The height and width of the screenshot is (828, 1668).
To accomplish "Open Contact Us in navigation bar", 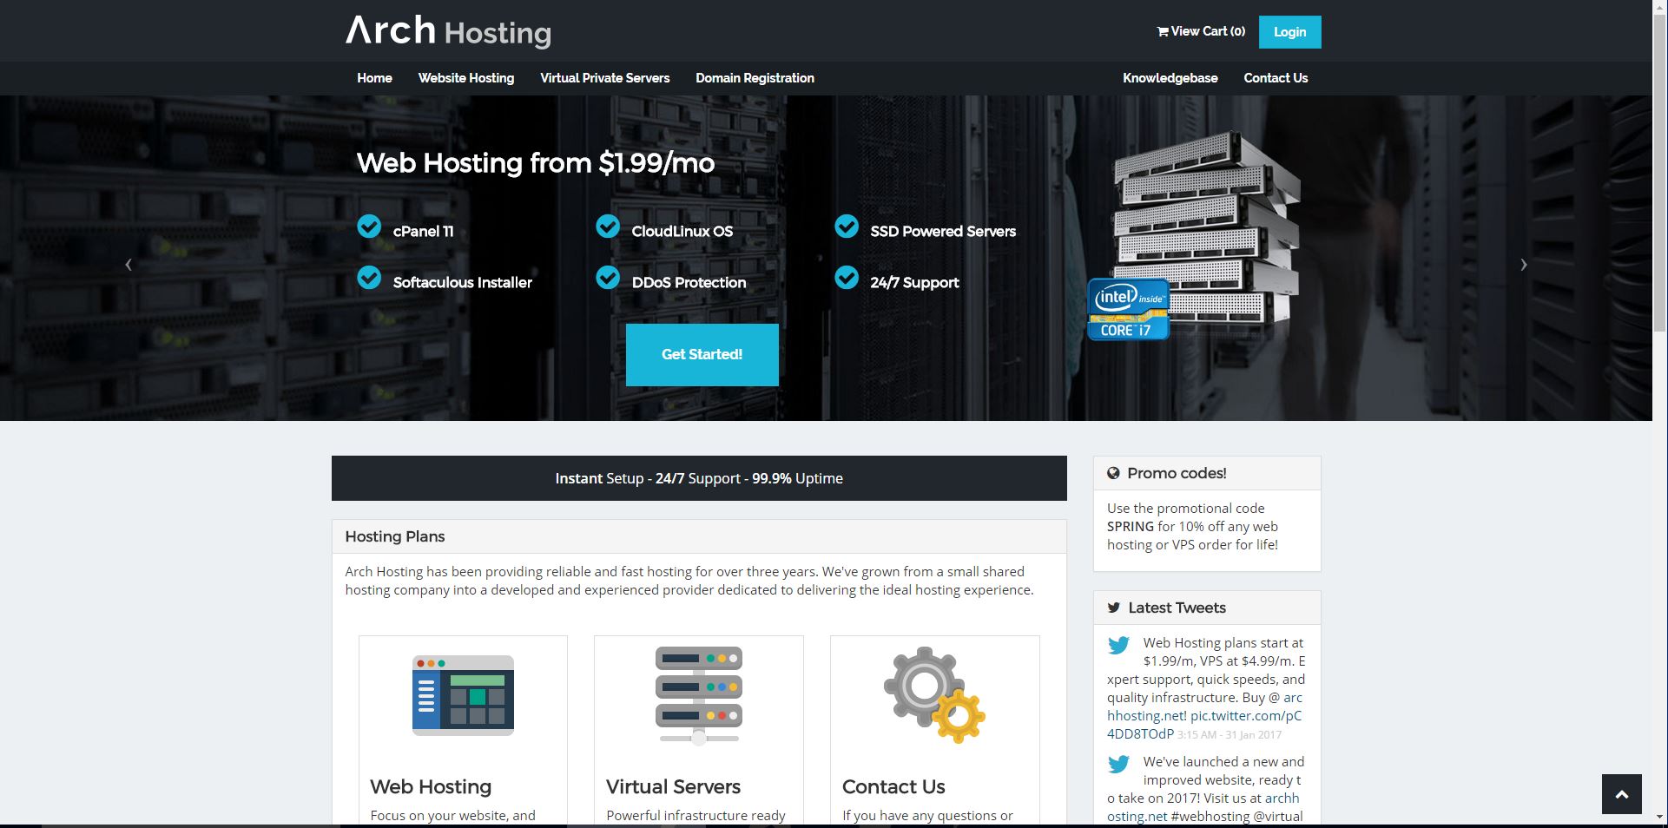I will pos(1276,78).
